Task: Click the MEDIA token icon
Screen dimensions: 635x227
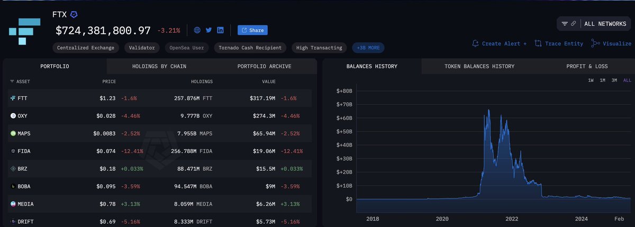Action: (x=13, y=204)
